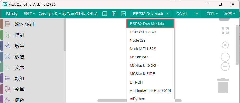Image resolution: width=240 pixels, height=103 pixels.
Task: Zoom out with the minus circle icon
Action: coord(225,67)
